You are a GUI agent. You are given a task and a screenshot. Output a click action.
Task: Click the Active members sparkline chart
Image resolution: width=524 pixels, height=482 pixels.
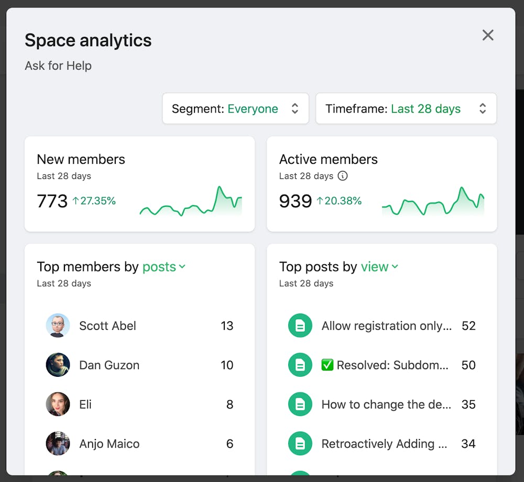tap(433, 202)
